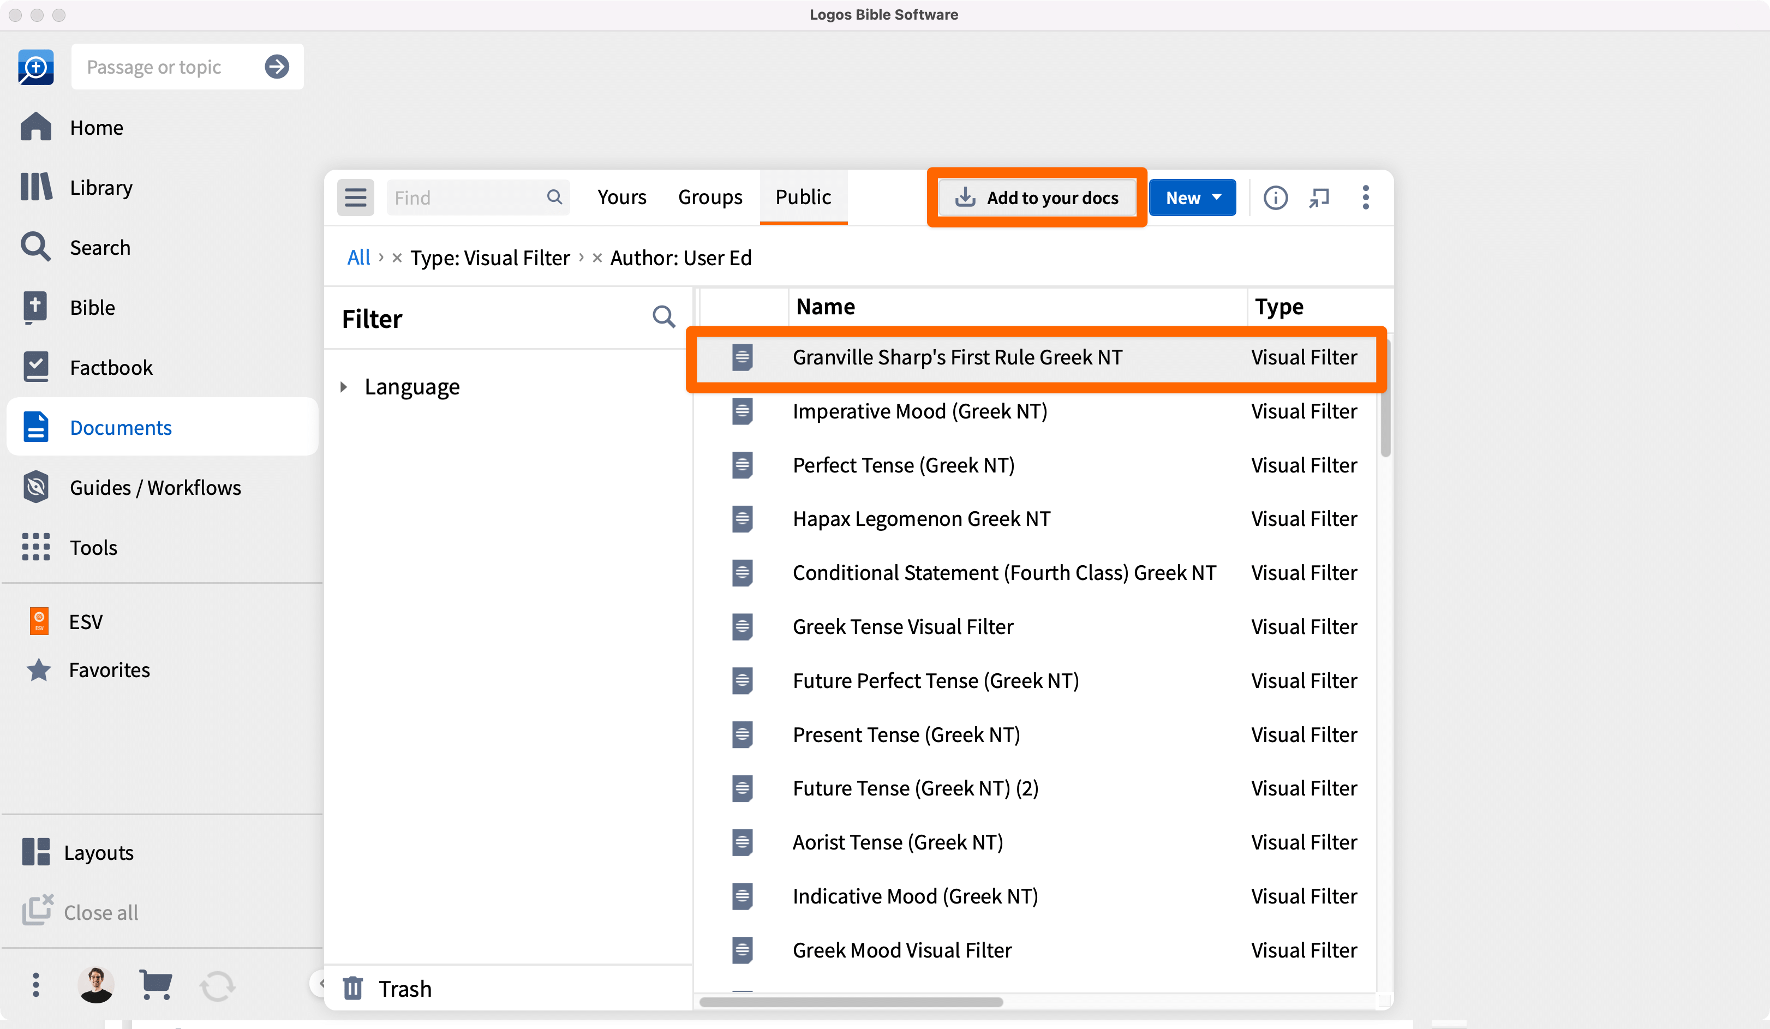Open the New document dropdown

coord(1192,198)
